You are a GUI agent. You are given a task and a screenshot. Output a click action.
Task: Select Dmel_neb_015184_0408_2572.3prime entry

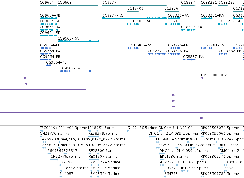pos(91,145)
